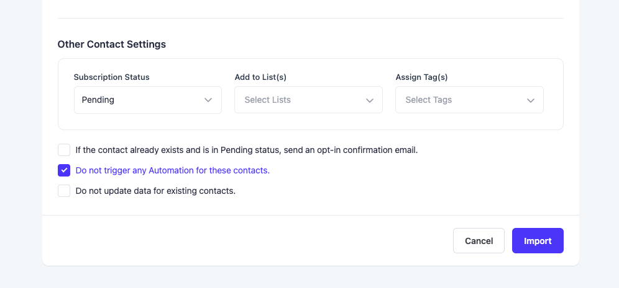Start the contact import with Import button
This screenshot has height=288, width=619.
coord(538,241)
